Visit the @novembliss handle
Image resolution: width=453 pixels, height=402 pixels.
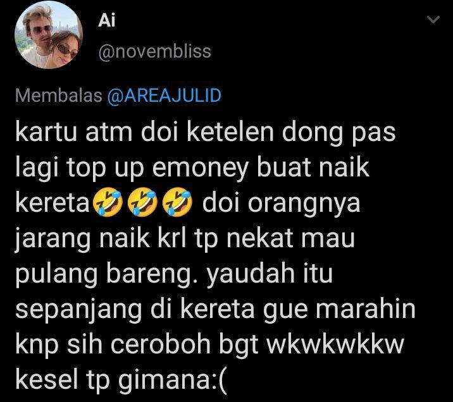click(154, 52)
